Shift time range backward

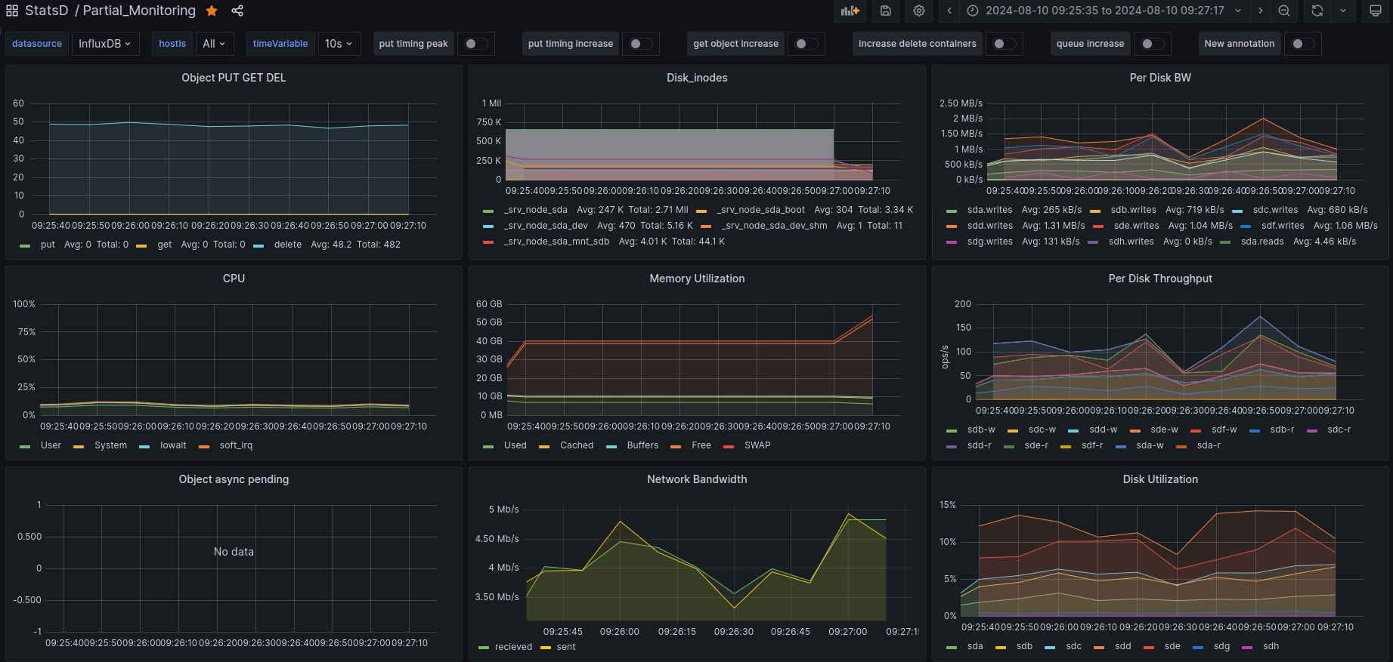coord(949,11)
